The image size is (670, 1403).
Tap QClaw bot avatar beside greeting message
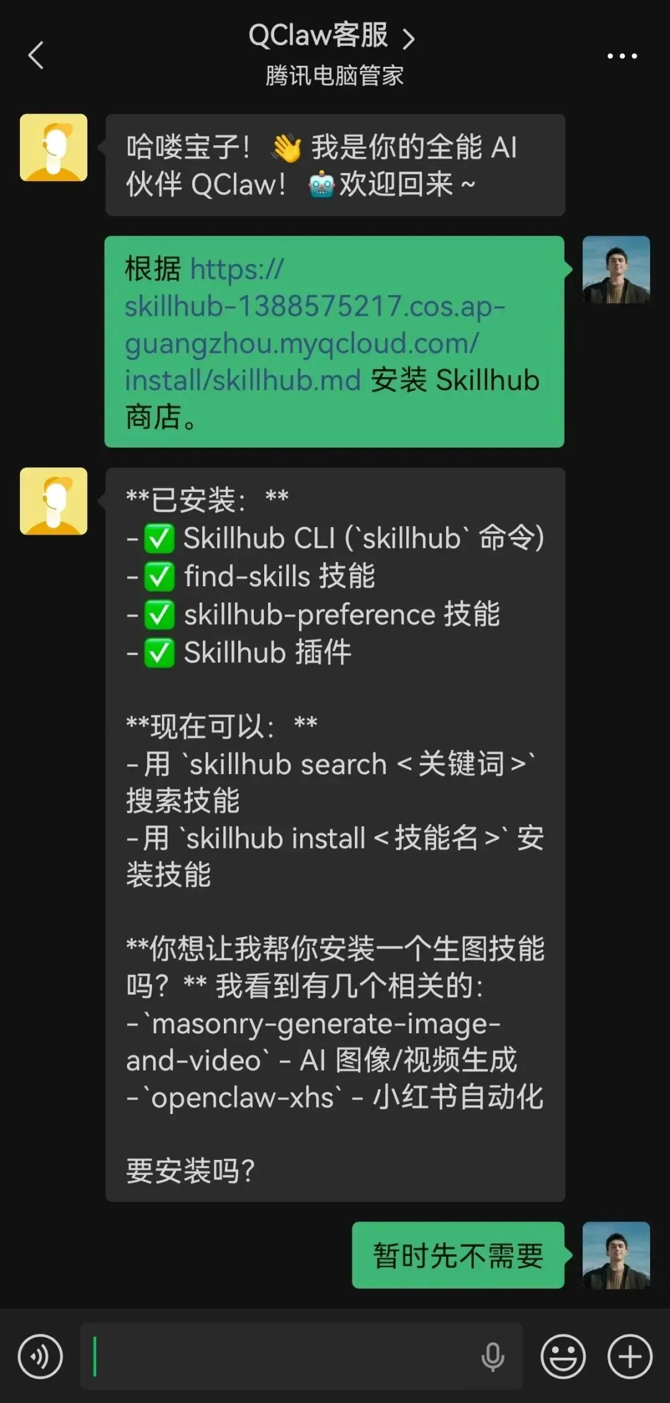tap(53, 148)
